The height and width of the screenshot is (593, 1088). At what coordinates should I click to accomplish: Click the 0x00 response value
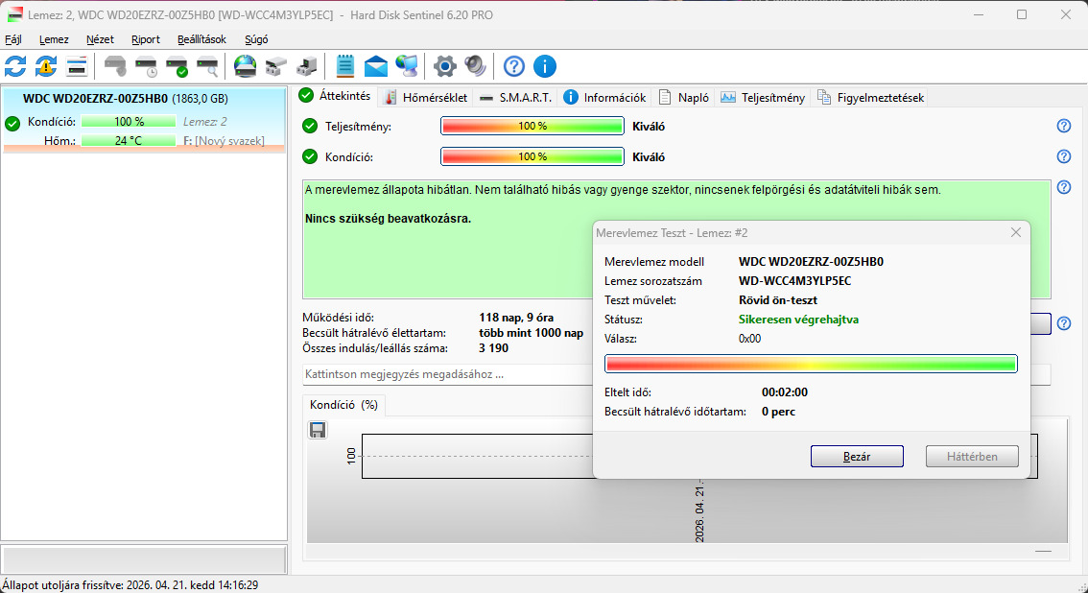point(749,339)
